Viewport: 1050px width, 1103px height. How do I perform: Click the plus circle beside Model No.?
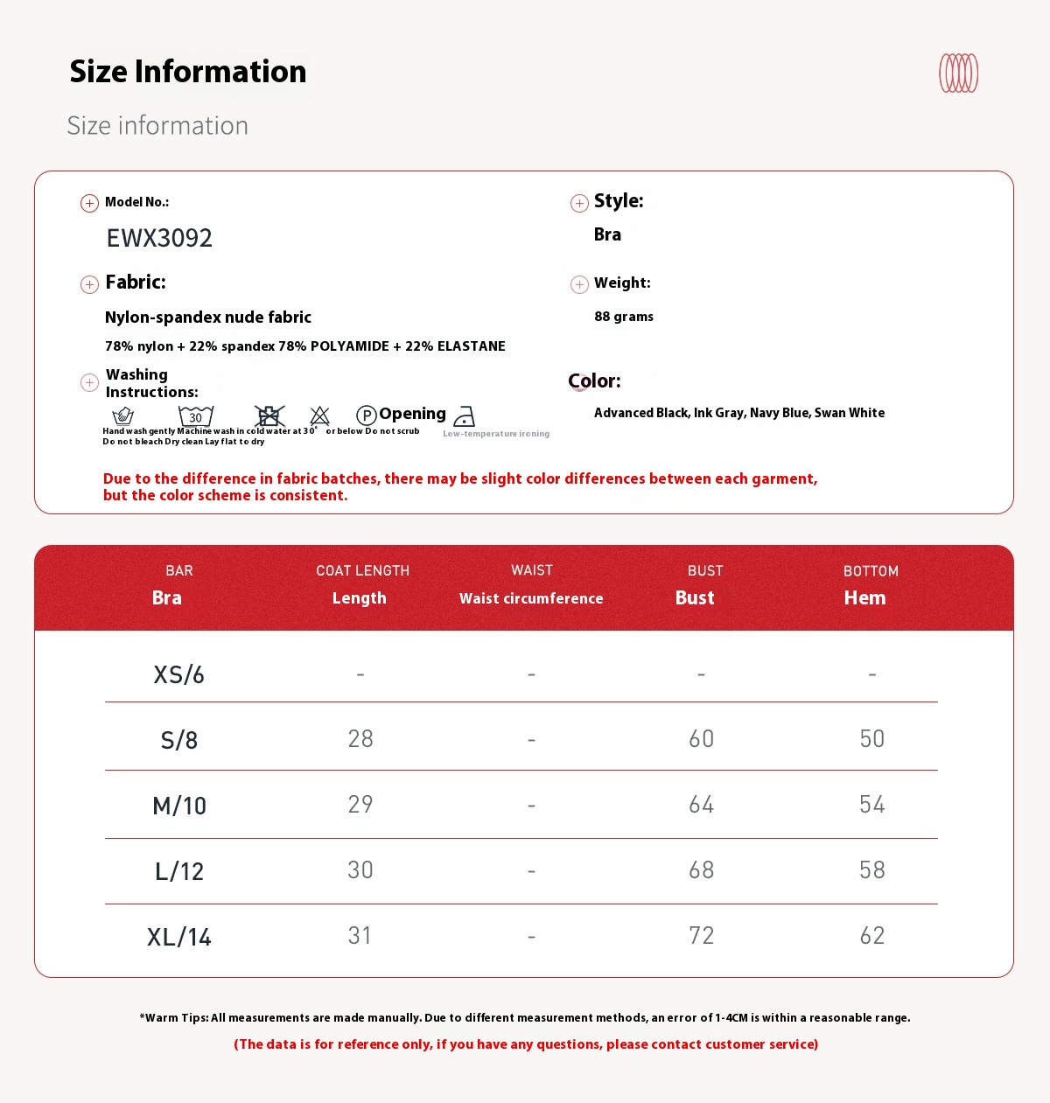point(89,204)
